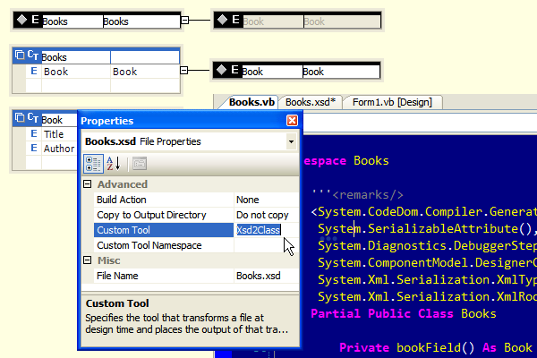Click the Books name cell of top element
Viewport: 537px width, 358px height.
(72, 21)
